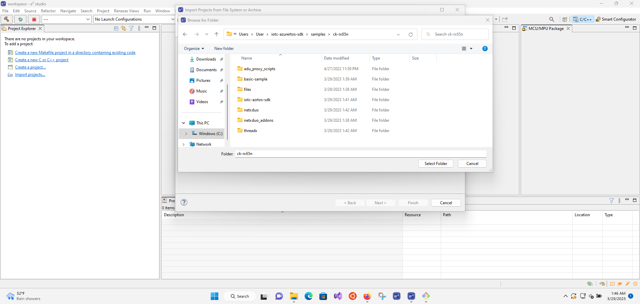This screenshot has height=304, width=640.
Task: Click the status bar Tutorials graduation cap icon
Action: 620,284
